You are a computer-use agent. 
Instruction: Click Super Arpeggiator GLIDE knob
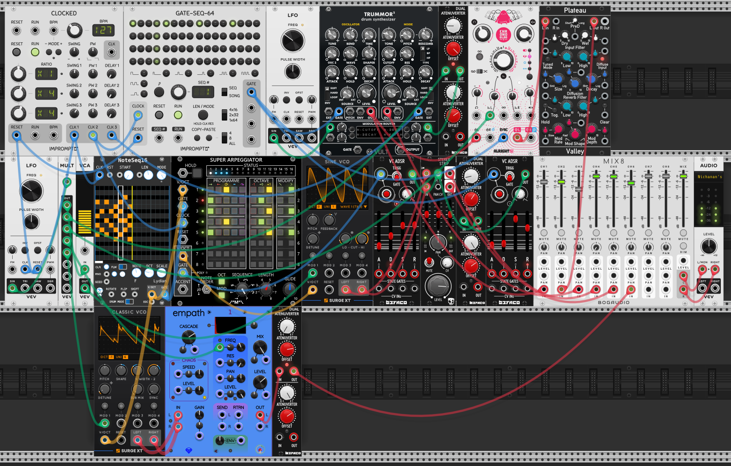click(x=290, y=289)
